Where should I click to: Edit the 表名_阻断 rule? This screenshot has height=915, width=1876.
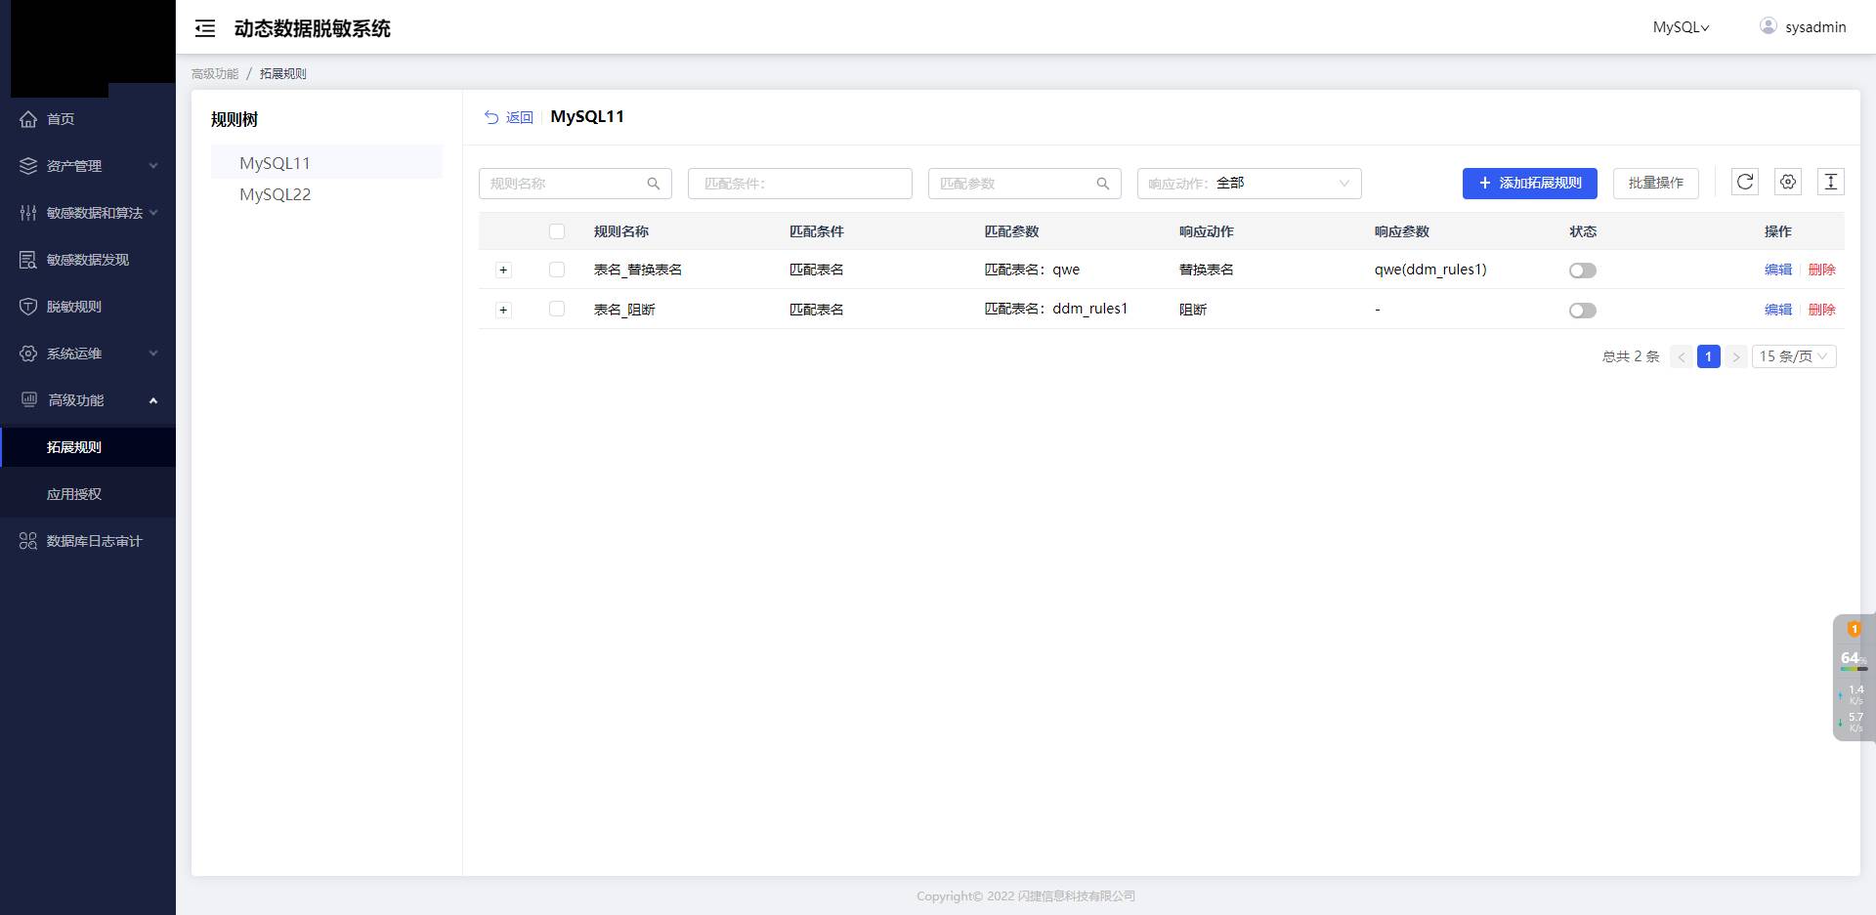[1778, 310]
